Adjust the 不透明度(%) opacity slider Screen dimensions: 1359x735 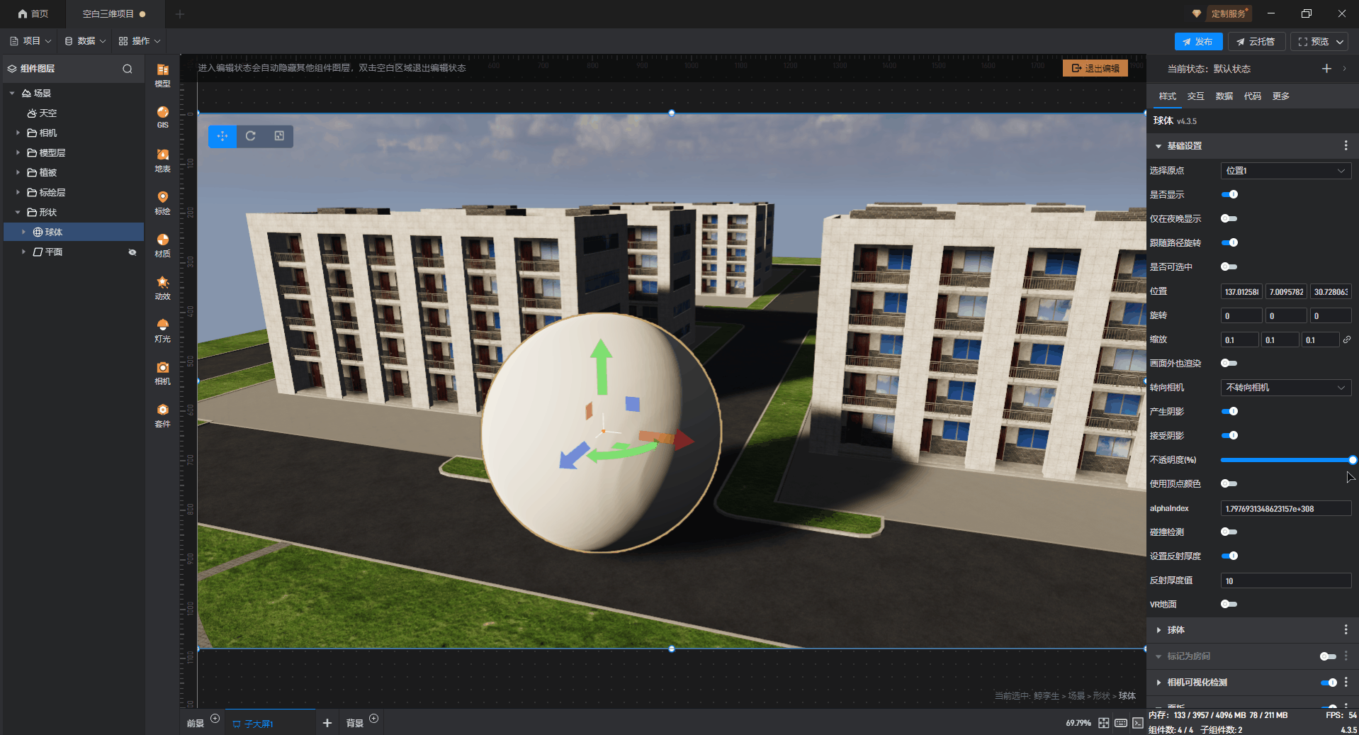tap(1286, 460)
